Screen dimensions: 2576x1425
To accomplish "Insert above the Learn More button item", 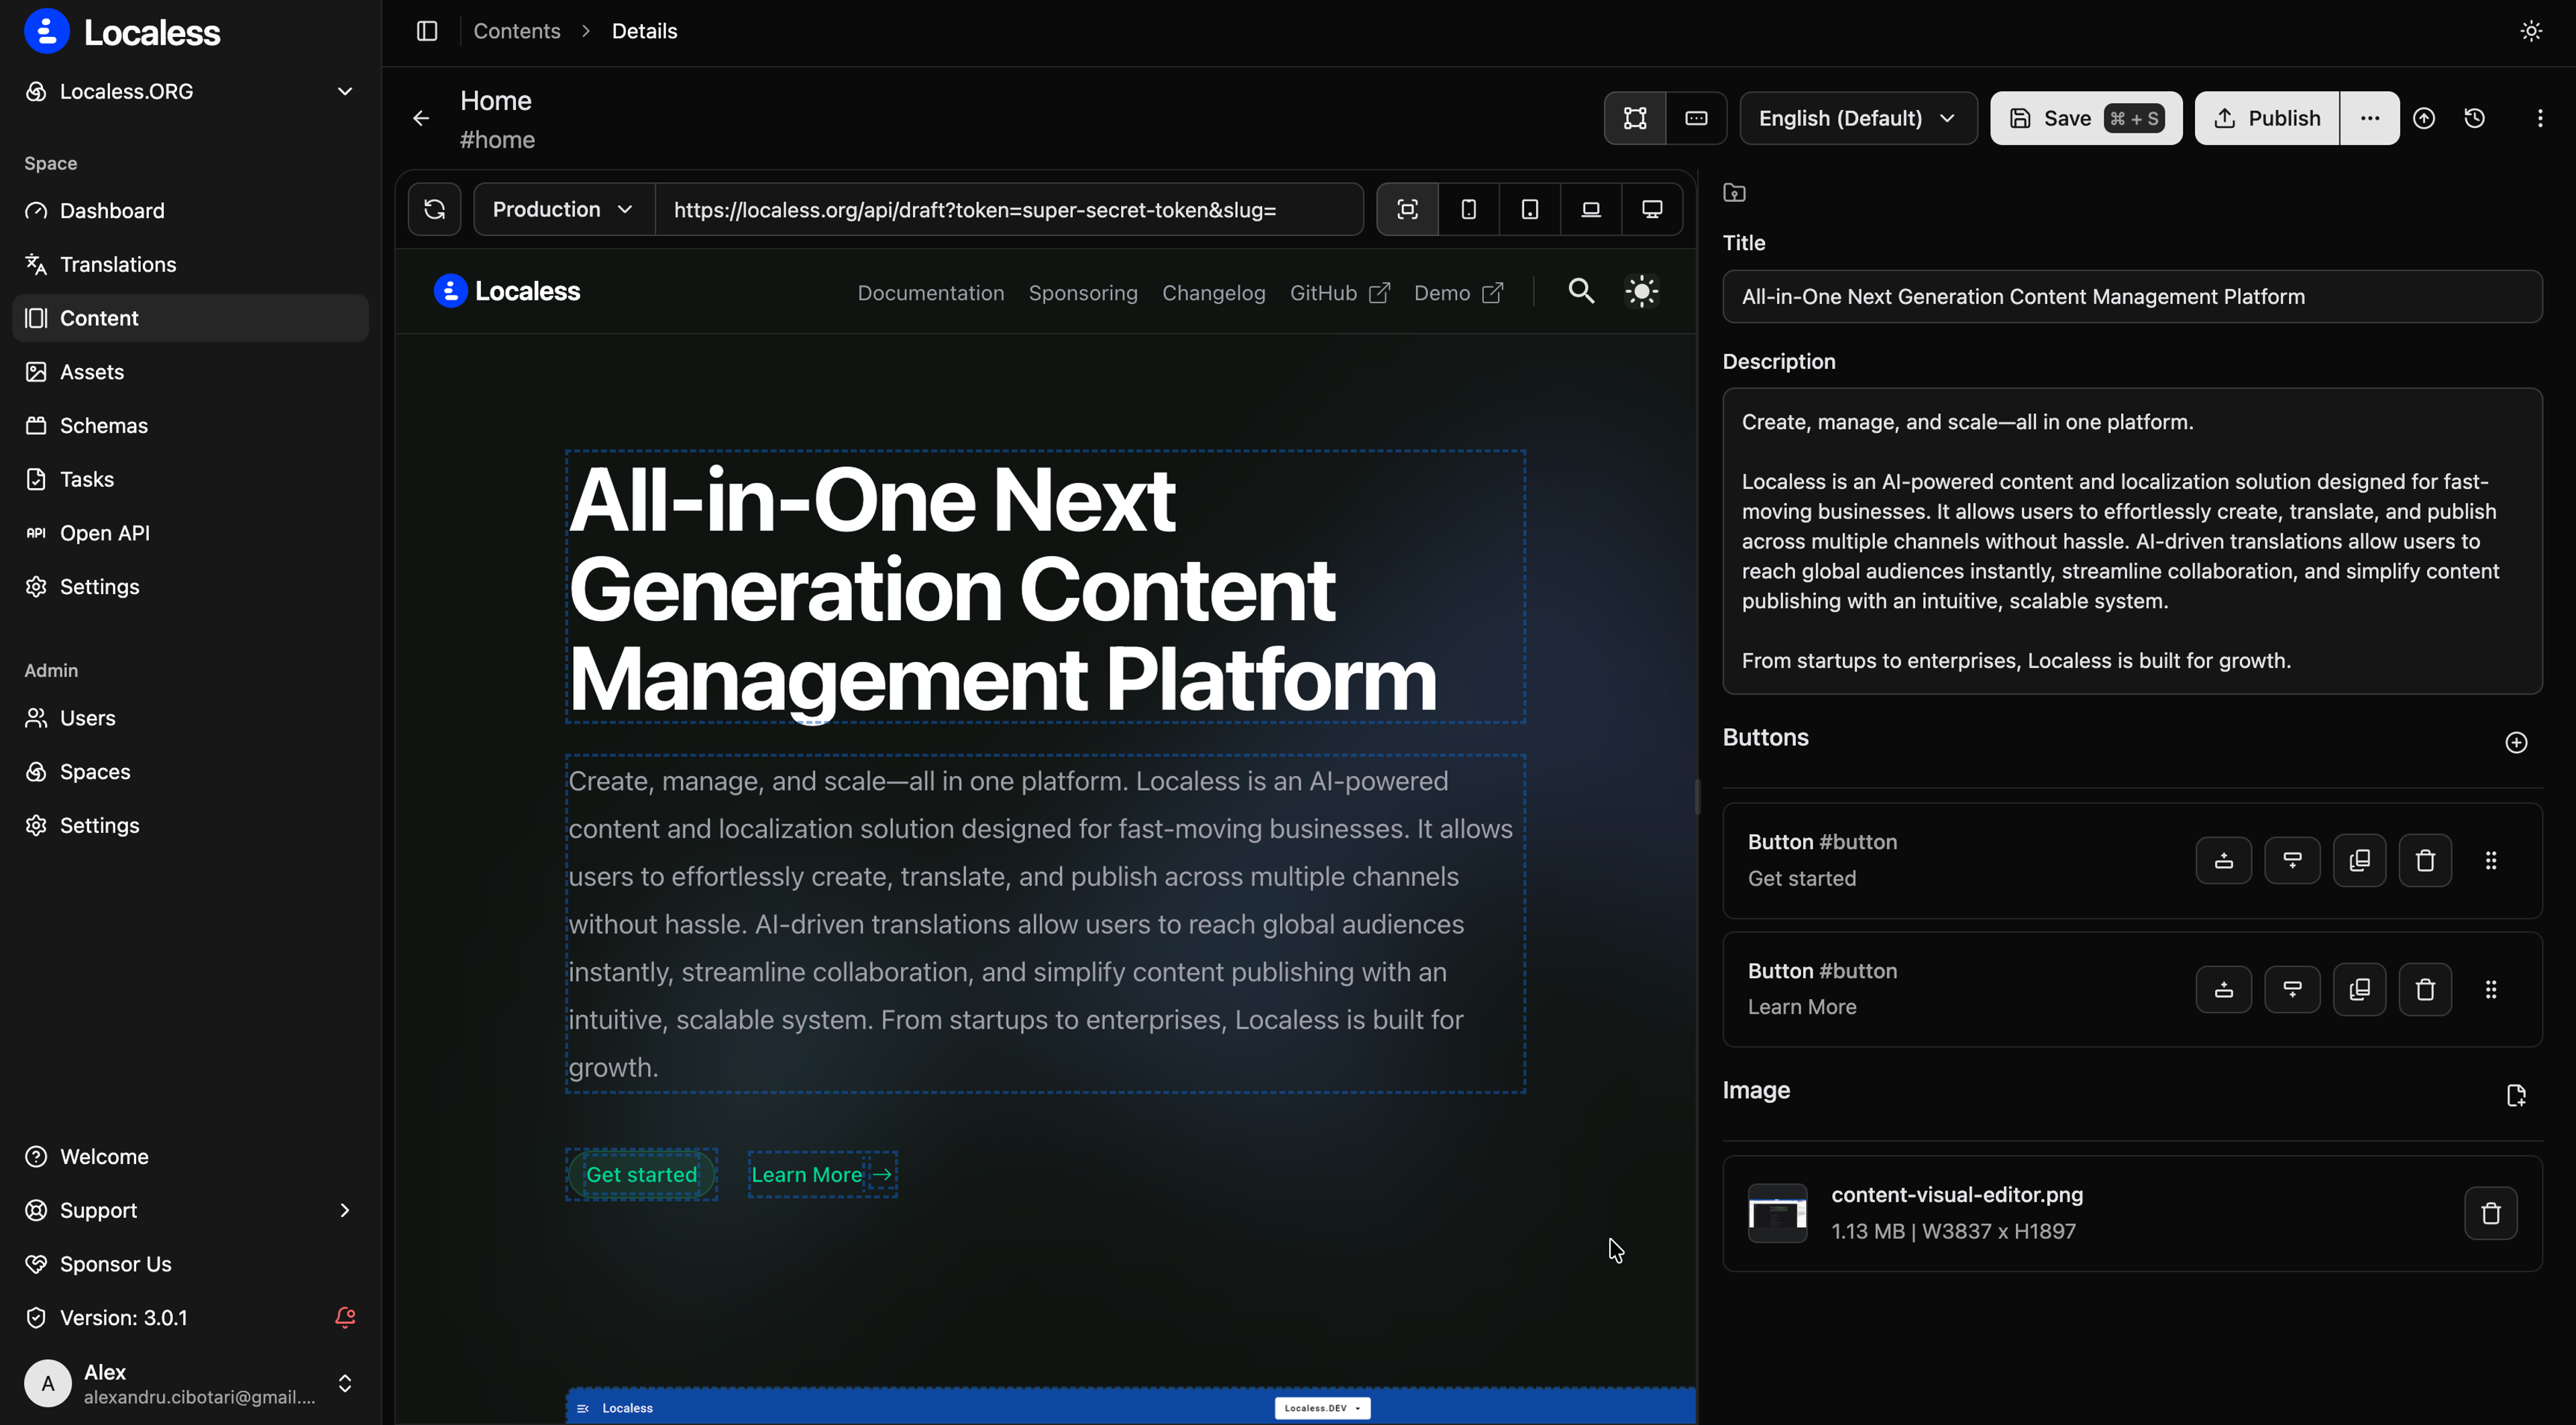I will [2223, 989].
